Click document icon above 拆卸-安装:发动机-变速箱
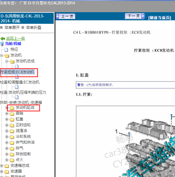 click(x=17, y=97)
